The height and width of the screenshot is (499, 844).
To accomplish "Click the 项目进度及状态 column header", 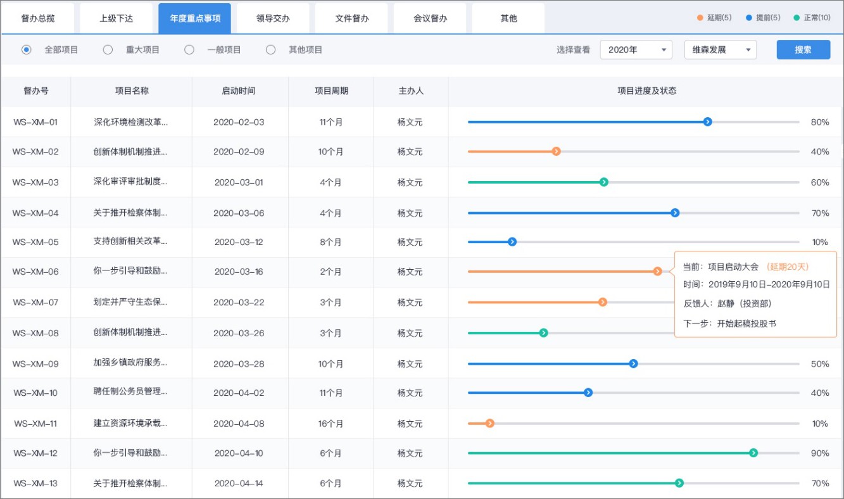I will (x=646, y=91).
